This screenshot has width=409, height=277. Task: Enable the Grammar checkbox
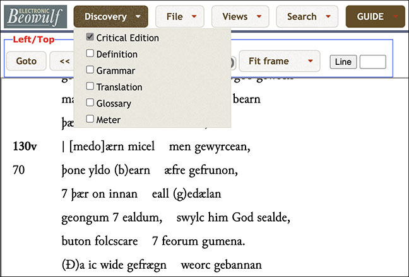90,70
